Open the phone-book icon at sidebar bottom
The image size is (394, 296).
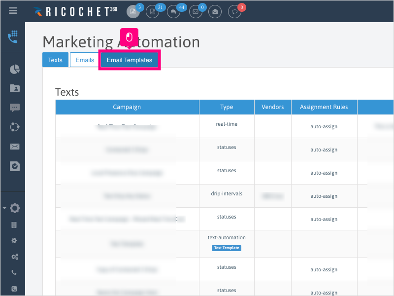14,289
